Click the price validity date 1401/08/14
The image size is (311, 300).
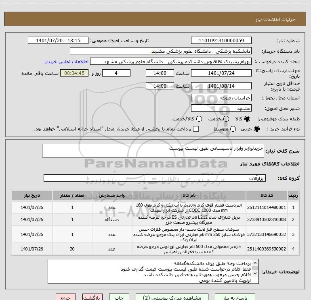pyautogui.click(x=221, y=86)
